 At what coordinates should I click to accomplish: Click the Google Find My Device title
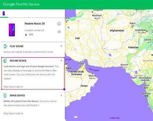click(21, 4)
